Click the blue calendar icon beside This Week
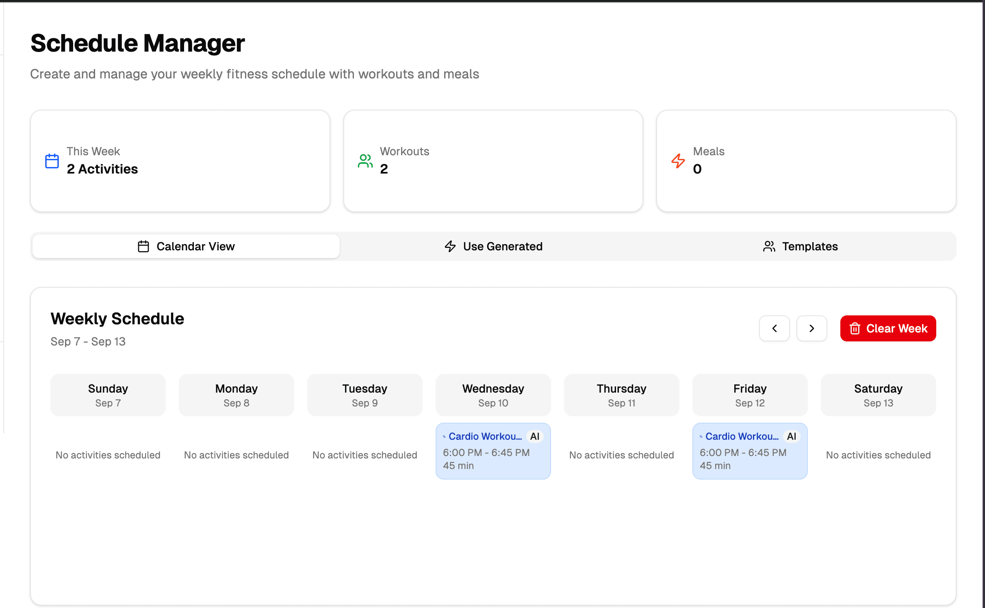This screenshot has height=608, width=985. 52,161
